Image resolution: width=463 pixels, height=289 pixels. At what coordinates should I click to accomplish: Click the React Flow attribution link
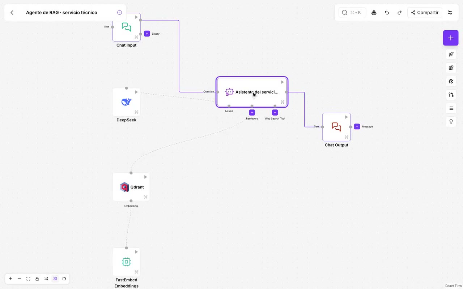[454, 286]
